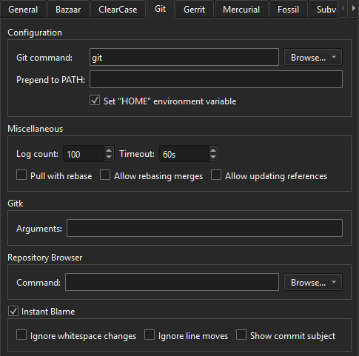Increase Timeout with up arrow
The image size is (359, 356).
(x=213, y=150)
